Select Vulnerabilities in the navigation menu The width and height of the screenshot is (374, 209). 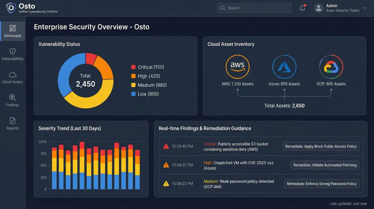12,54
